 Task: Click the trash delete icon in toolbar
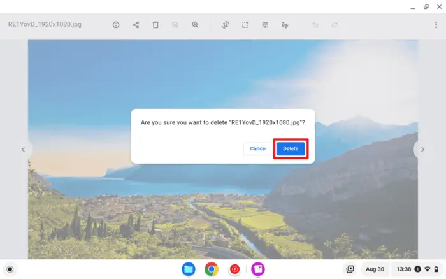pos(155,25)
